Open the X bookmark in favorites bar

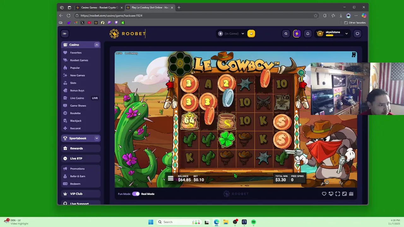(x=82, y=23)
